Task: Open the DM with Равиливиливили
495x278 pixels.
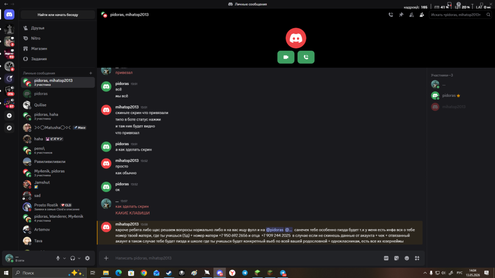Action: (58, 161)
